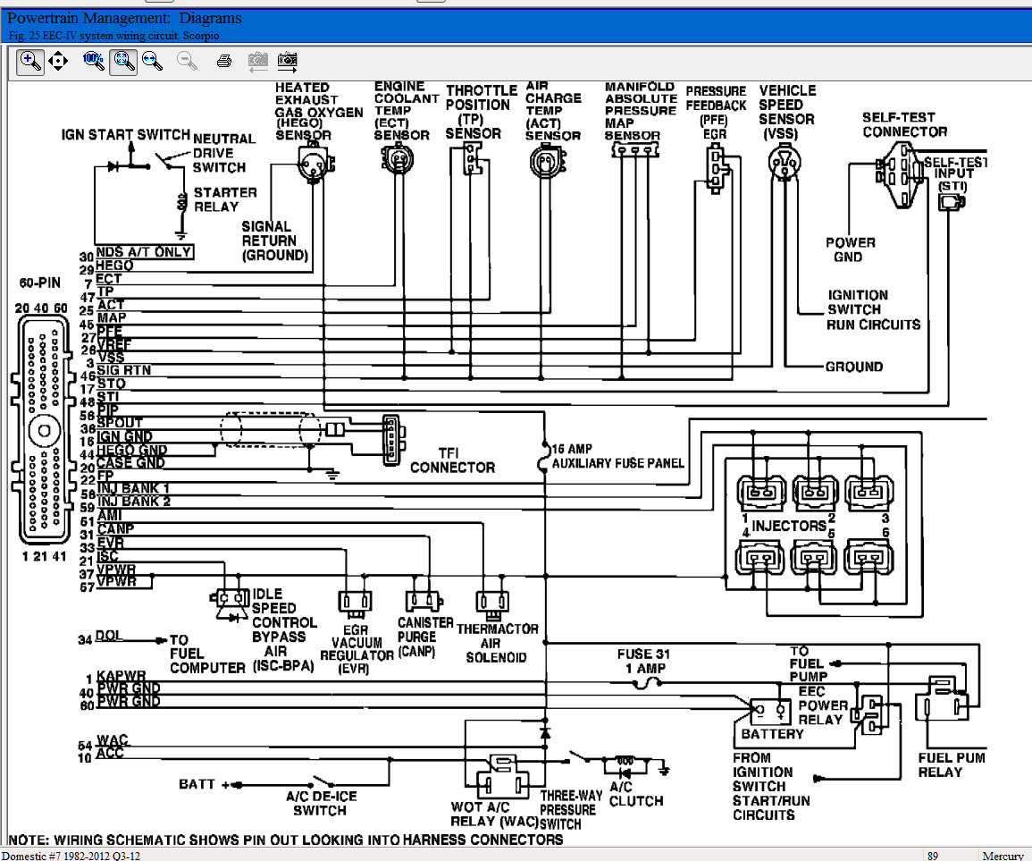The height and width of the screenshot is (861, 1032).
Task: Click the Powertrain Management: Diagrams heading
Action: pyautogui.click(x=124, y=18)
